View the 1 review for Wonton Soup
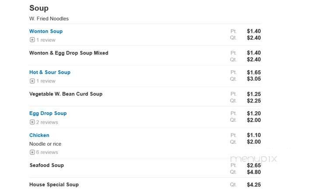 coord(45,40)
